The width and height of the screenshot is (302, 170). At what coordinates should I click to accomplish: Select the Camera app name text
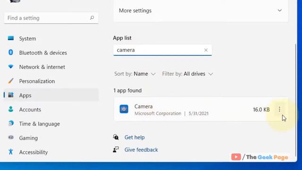click(143, 106)
